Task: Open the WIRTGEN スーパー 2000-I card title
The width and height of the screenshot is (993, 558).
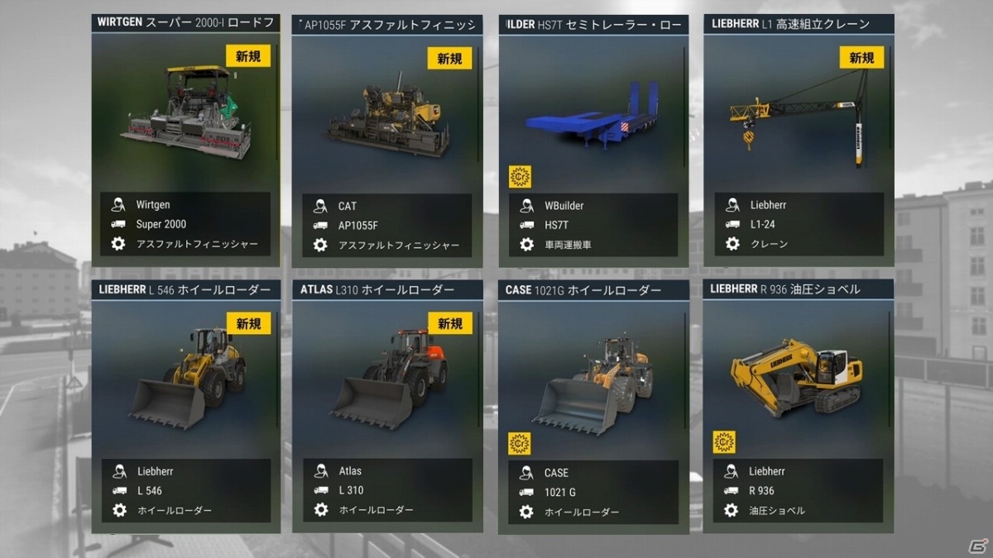Action: [x=185, y=22]
